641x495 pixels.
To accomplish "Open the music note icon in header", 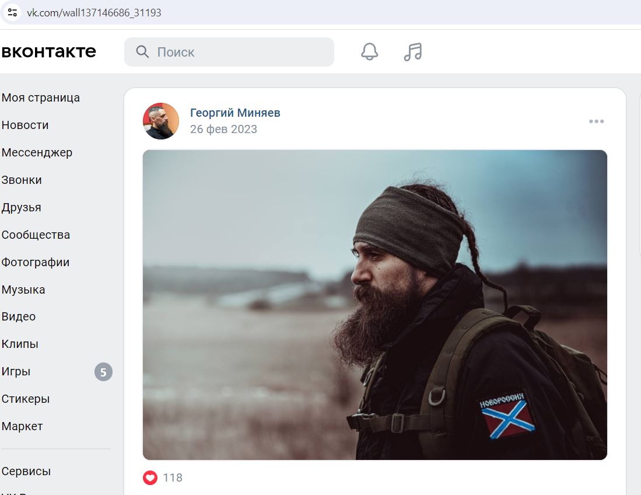I will (412, 52).
